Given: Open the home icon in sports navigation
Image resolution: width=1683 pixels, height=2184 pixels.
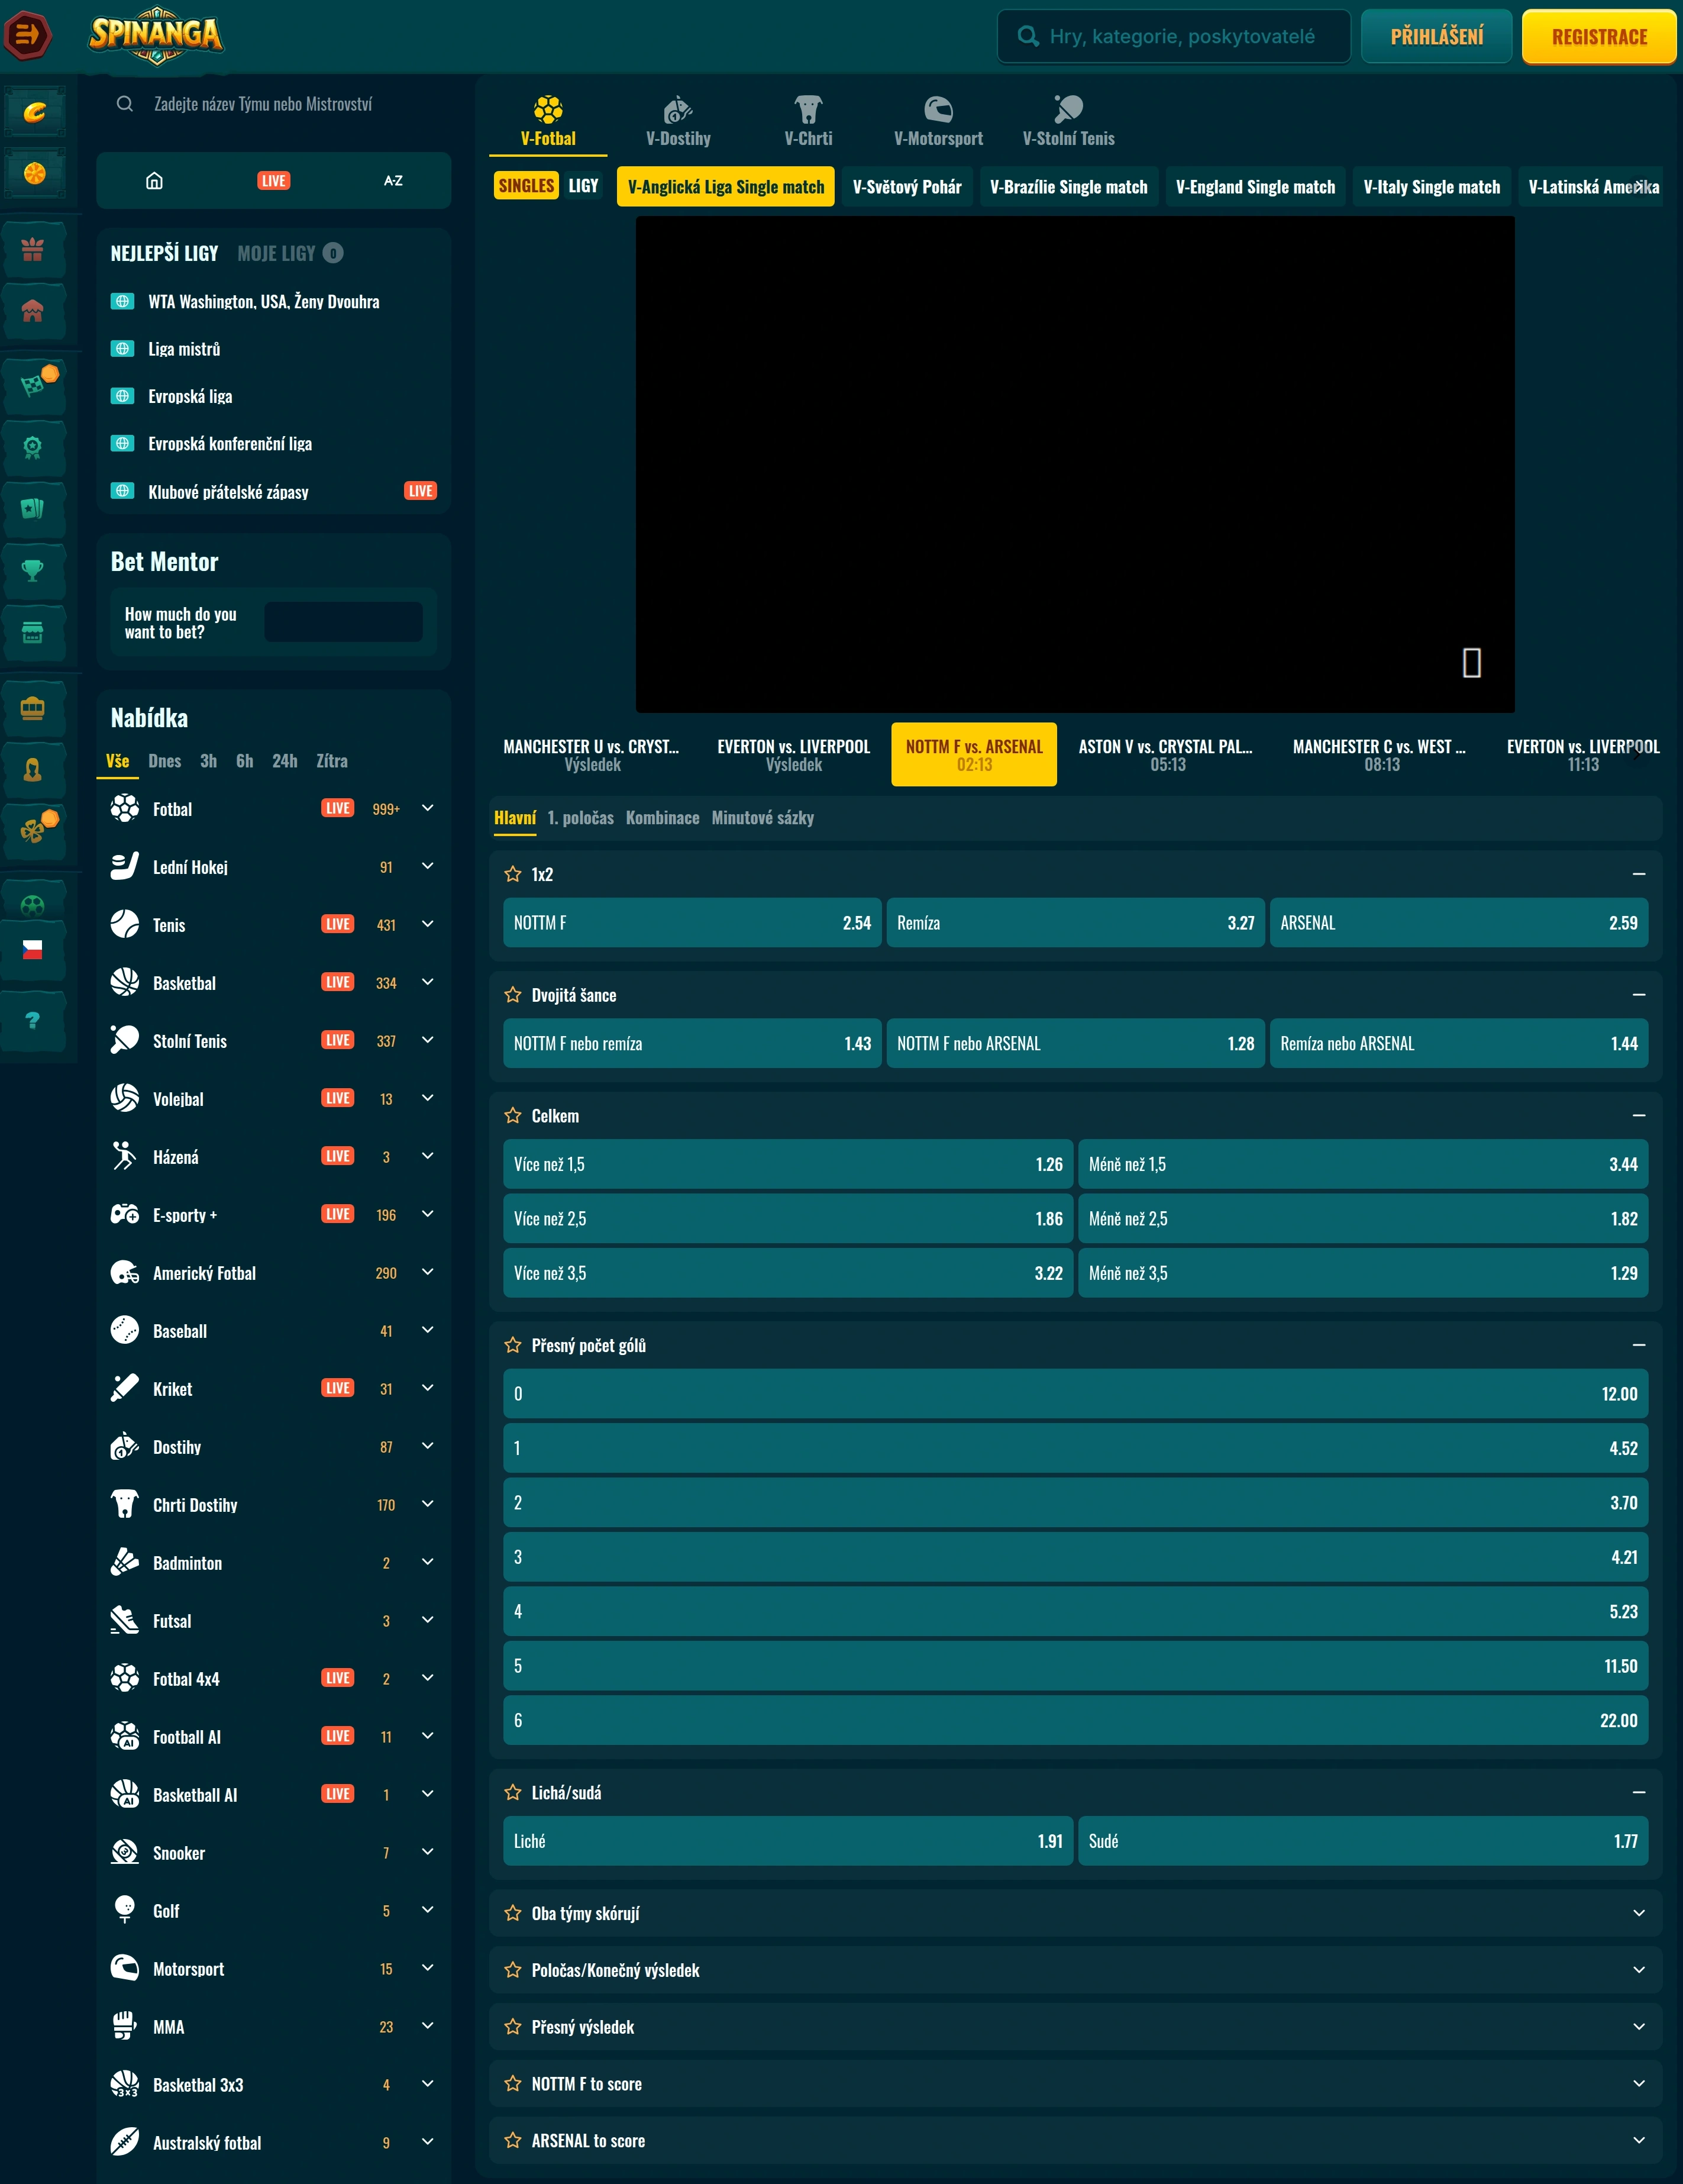Looking at the screenshot, I should coord(154,180).
